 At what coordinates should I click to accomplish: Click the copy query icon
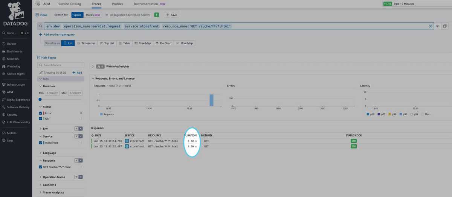pos(445,26)
